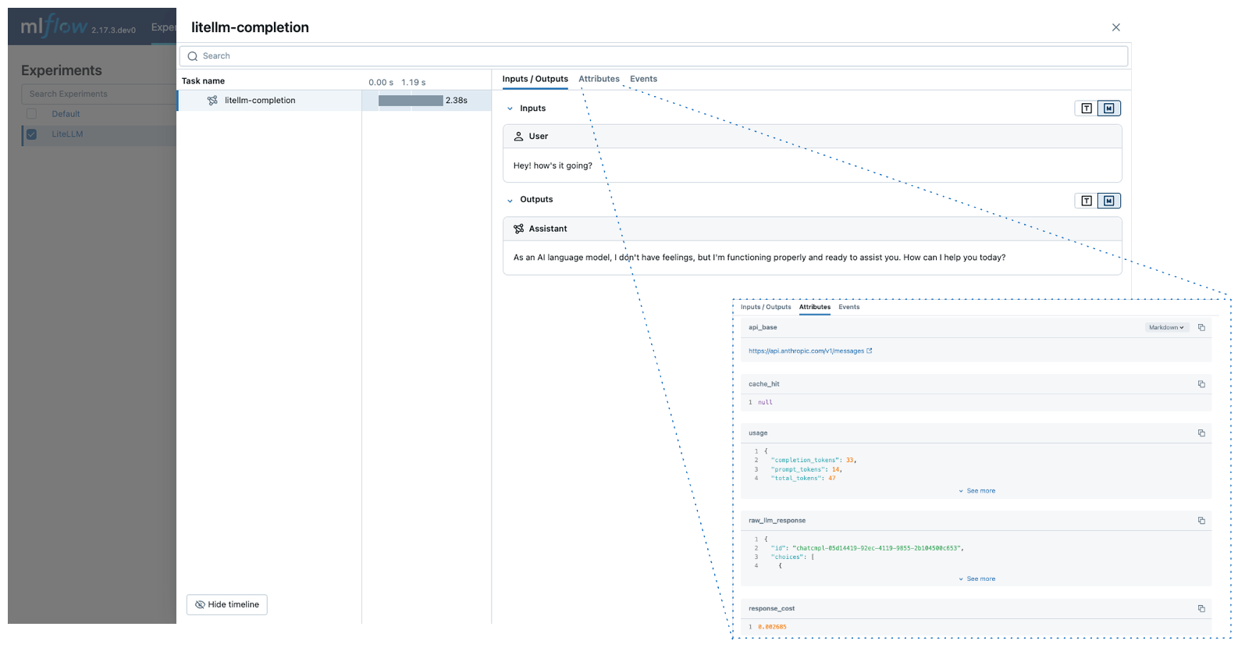Switch Inputs to markdown rendering
Image resolution: width=1238 pixels, height=648 pixels.
pyautogui.click(x=1109, y=109)
